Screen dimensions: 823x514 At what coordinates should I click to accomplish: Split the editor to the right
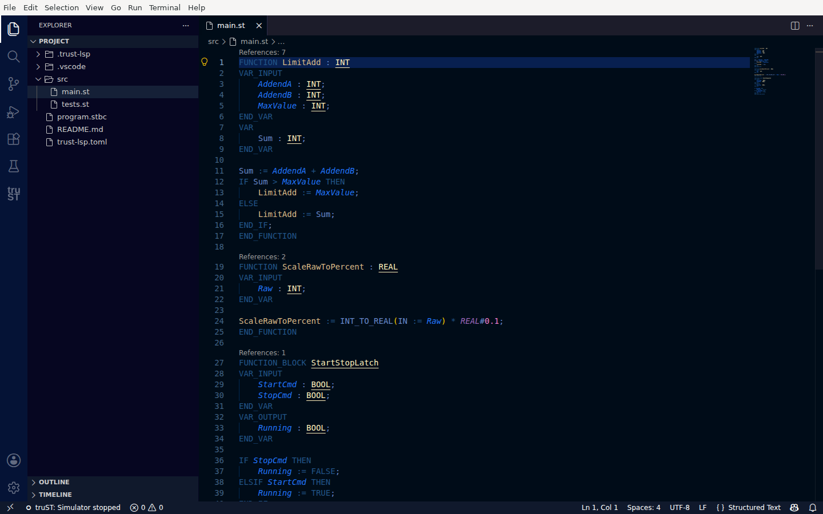tap(795, 25)
